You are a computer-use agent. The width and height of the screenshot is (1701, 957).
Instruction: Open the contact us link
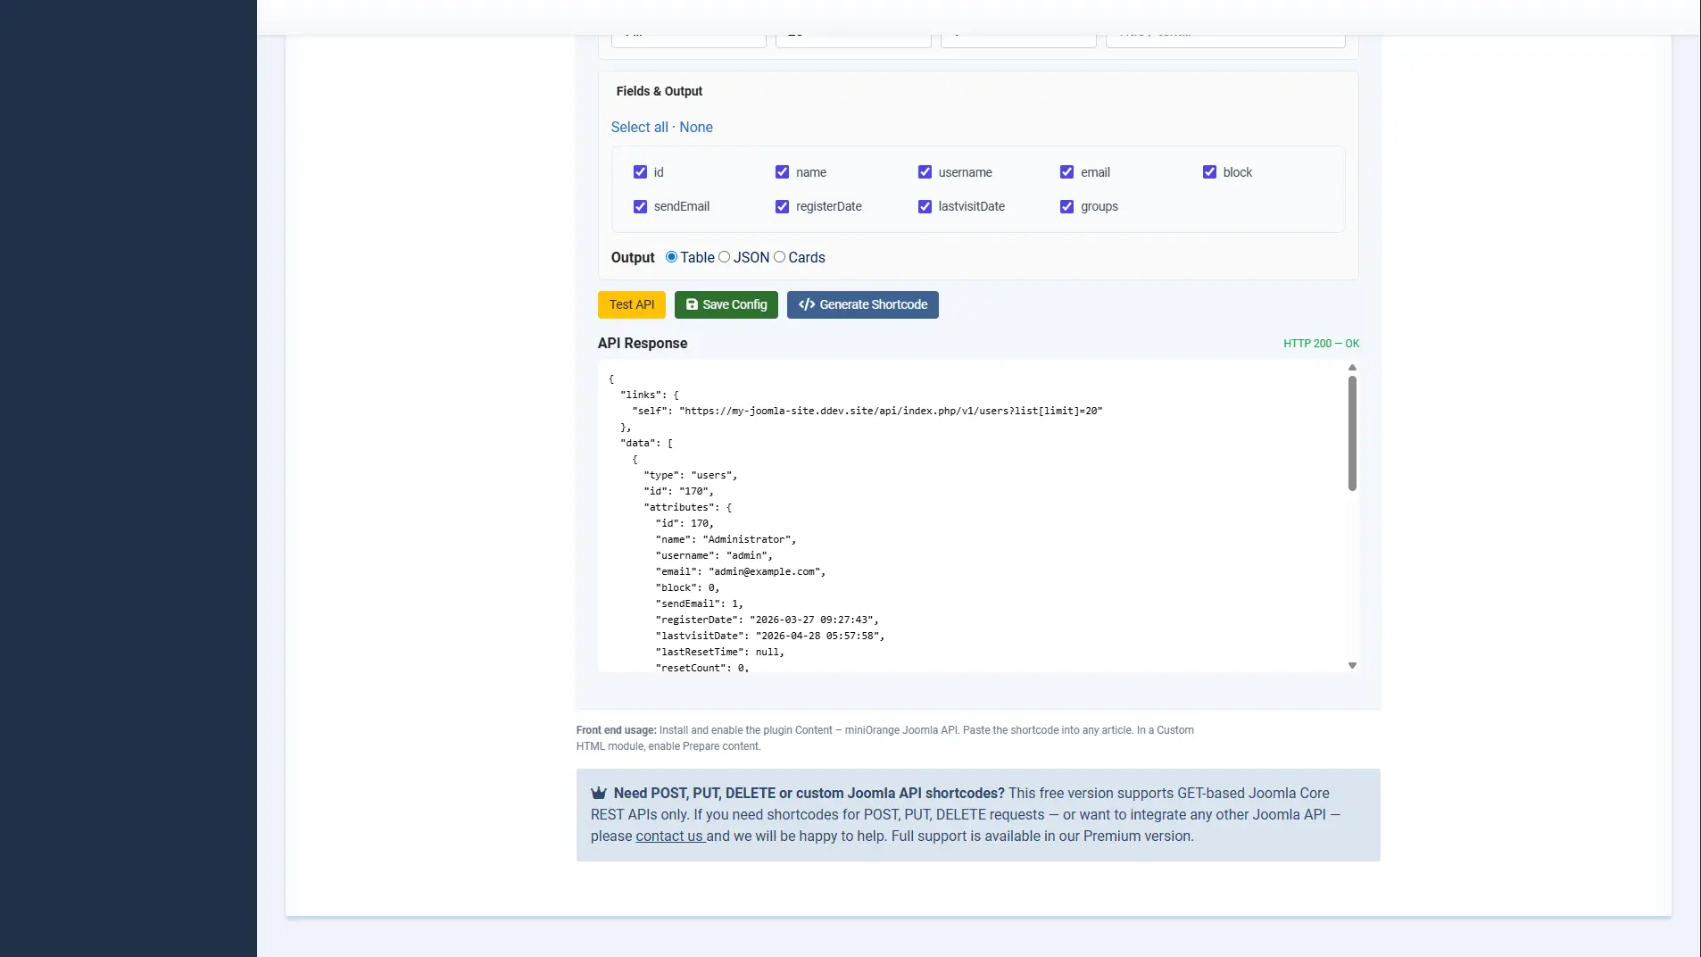[669, 836]
